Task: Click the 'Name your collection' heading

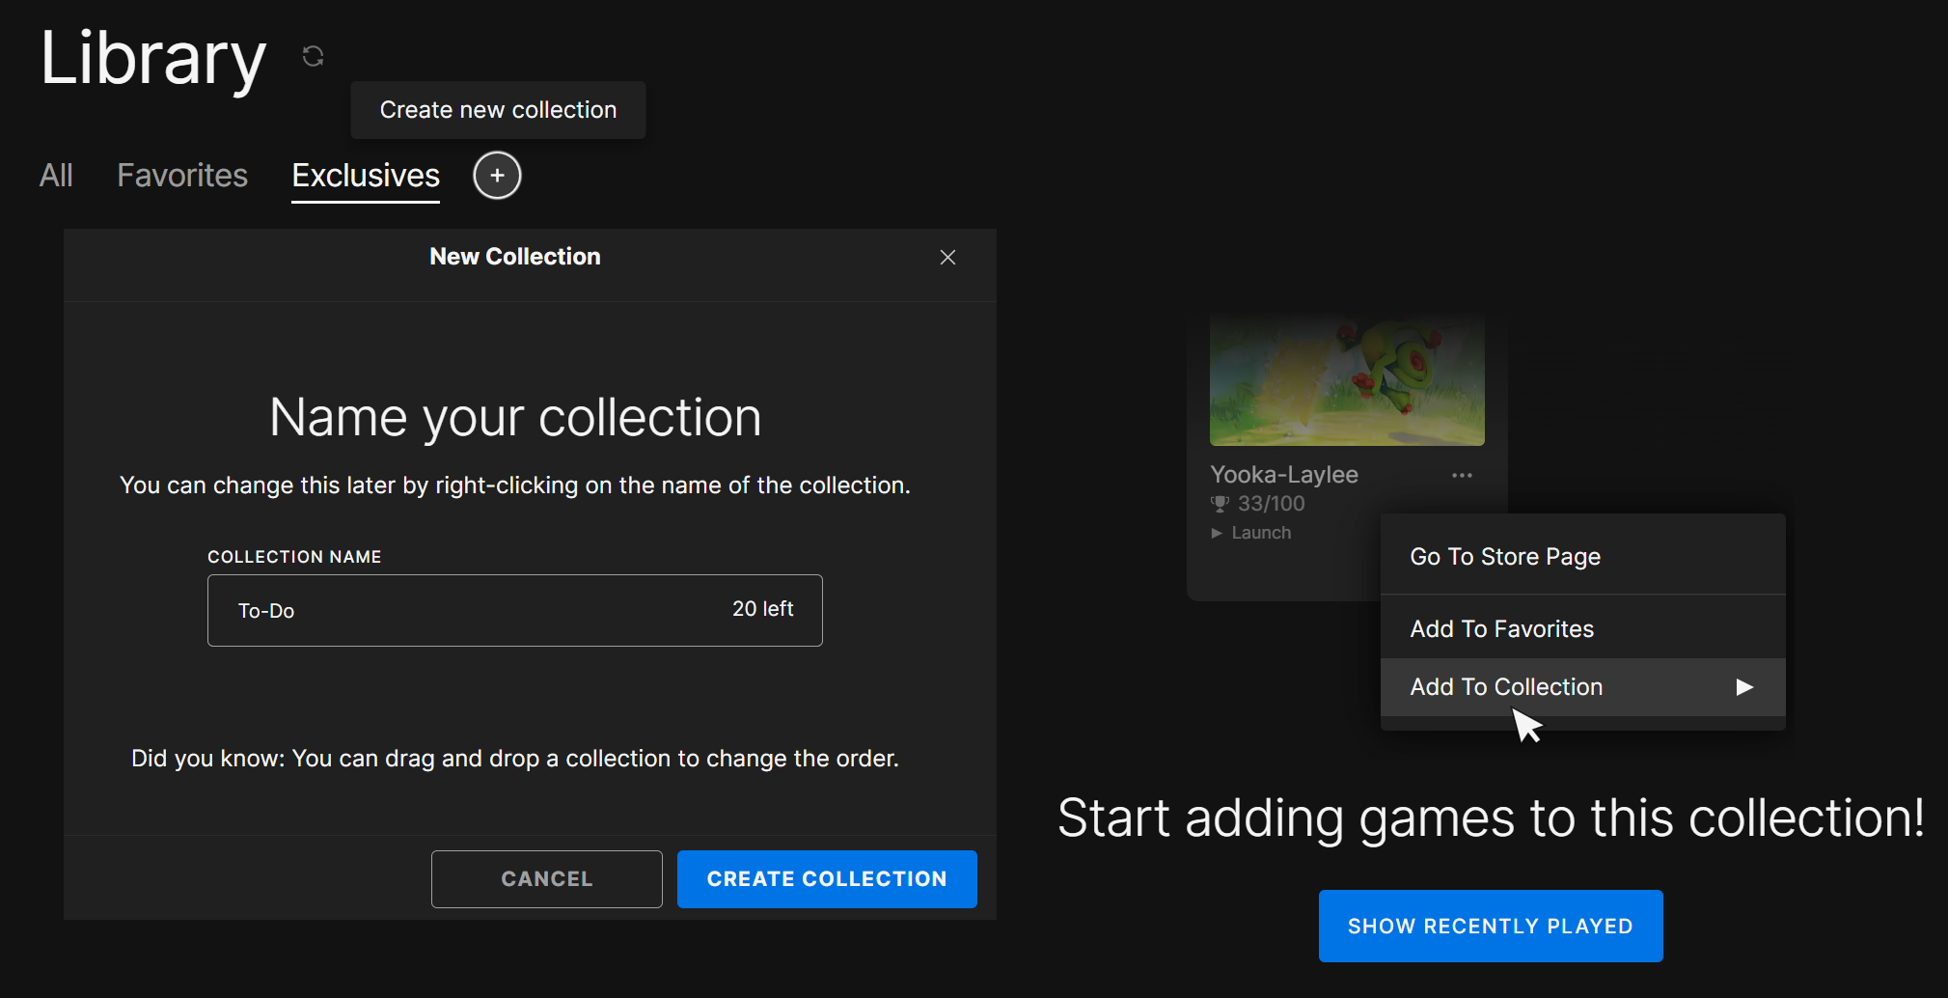Action: pyautogui.click(x=515, y=418)
